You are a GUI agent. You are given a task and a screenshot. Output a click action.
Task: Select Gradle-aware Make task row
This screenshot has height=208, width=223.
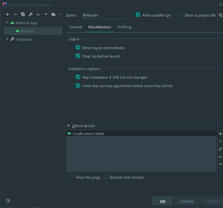(x=141, y=134)
